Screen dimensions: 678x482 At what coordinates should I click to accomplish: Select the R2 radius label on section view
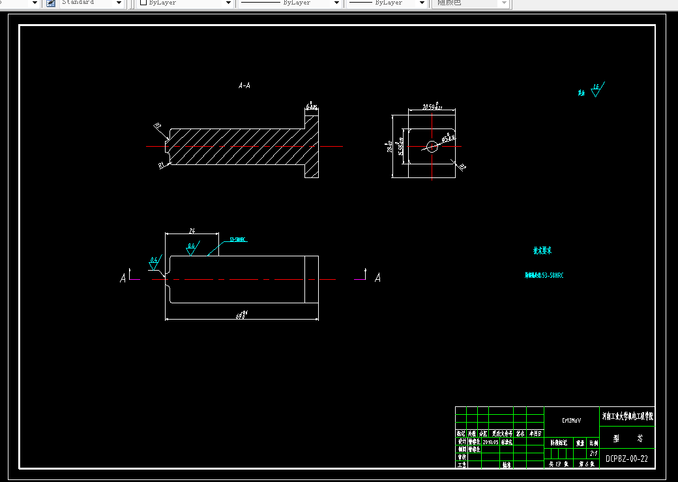tap(157, 127)
